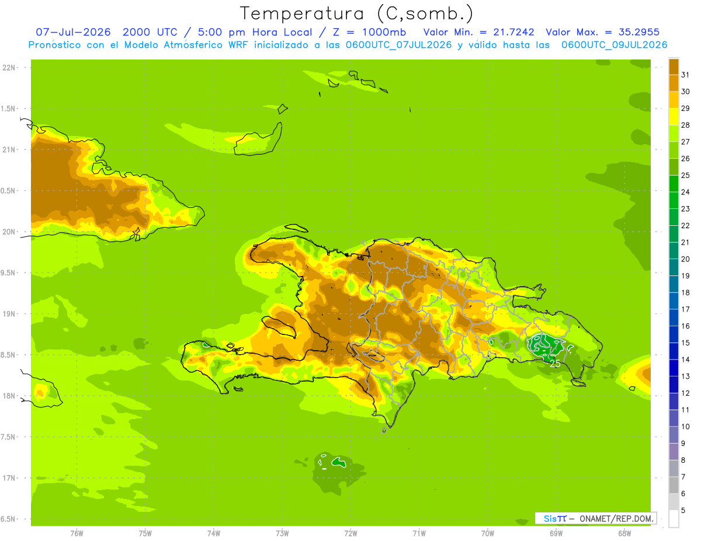Click longitude axis label '72W'
Image resolution: width=701 pixels, height=541 pixels.
pyautogui.click(x=350, y=533)
